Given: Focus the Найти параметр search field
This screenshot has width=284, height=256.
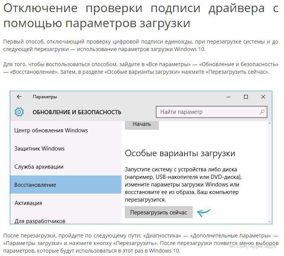Looking at the screenshot, I should pyautogui.click(x=207, y=112).
